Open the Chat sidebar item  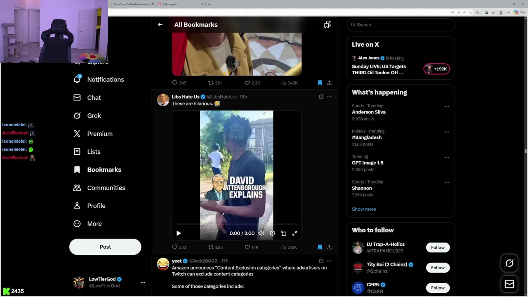pos(87,98)
